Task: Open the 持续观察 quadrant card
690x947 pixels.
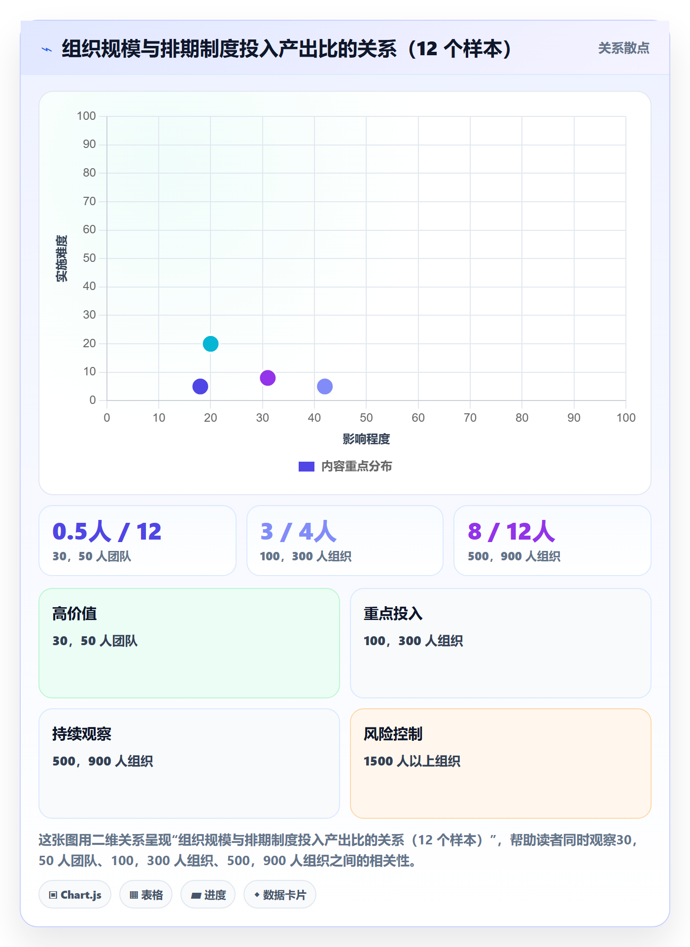Action: coord(189,764)
